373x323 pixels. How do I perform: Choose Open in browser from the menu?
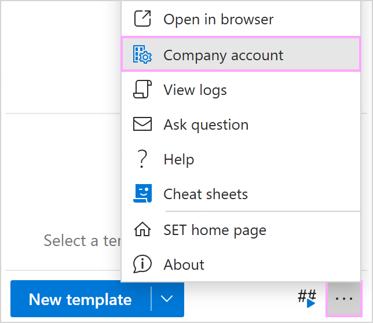click(241, 19)
